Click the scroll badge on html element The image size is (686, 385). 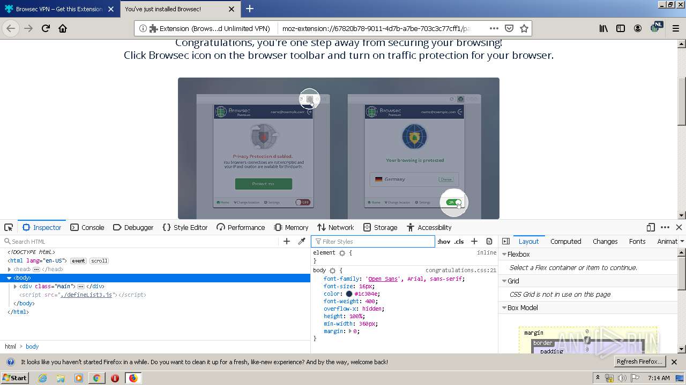[99, 261]
